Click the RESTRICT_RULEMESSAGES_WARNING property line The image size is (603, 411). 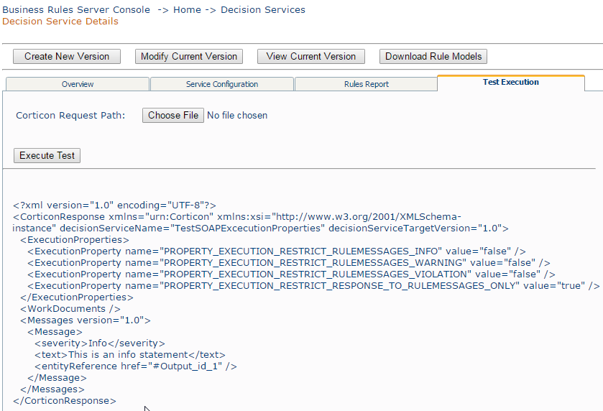289,263
